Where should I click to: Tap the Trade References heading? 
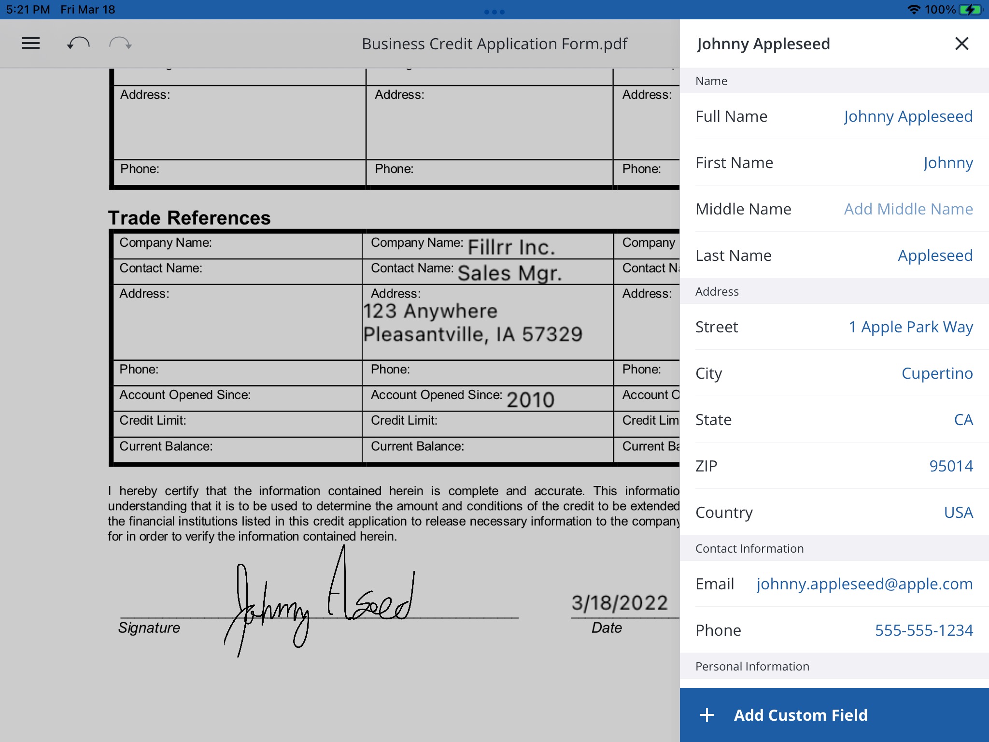189,218
